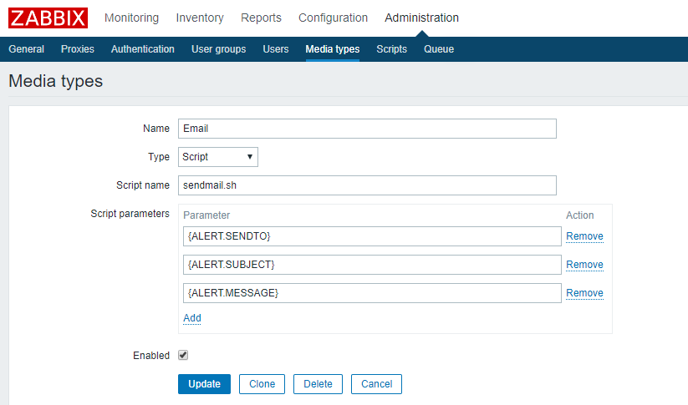The image size is (688, 405).
Task: Select the User groups tab
Action: tap(218, 49)
